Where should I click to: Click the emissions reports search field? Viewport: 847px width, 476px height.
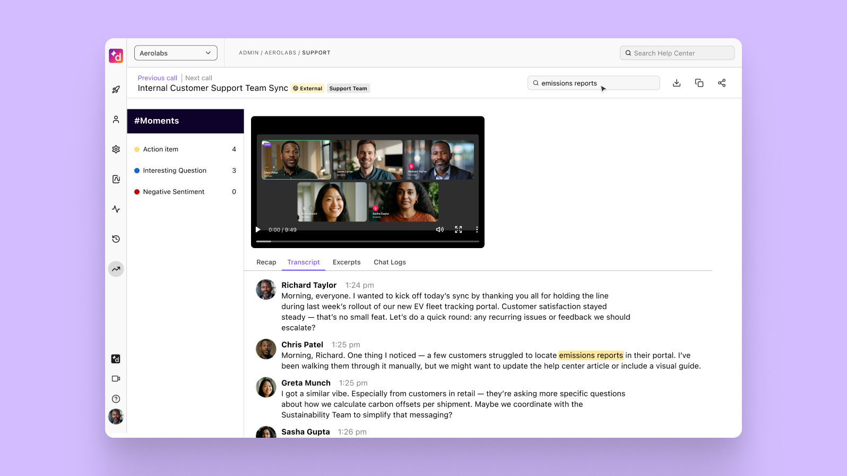[x=593, y=83]
